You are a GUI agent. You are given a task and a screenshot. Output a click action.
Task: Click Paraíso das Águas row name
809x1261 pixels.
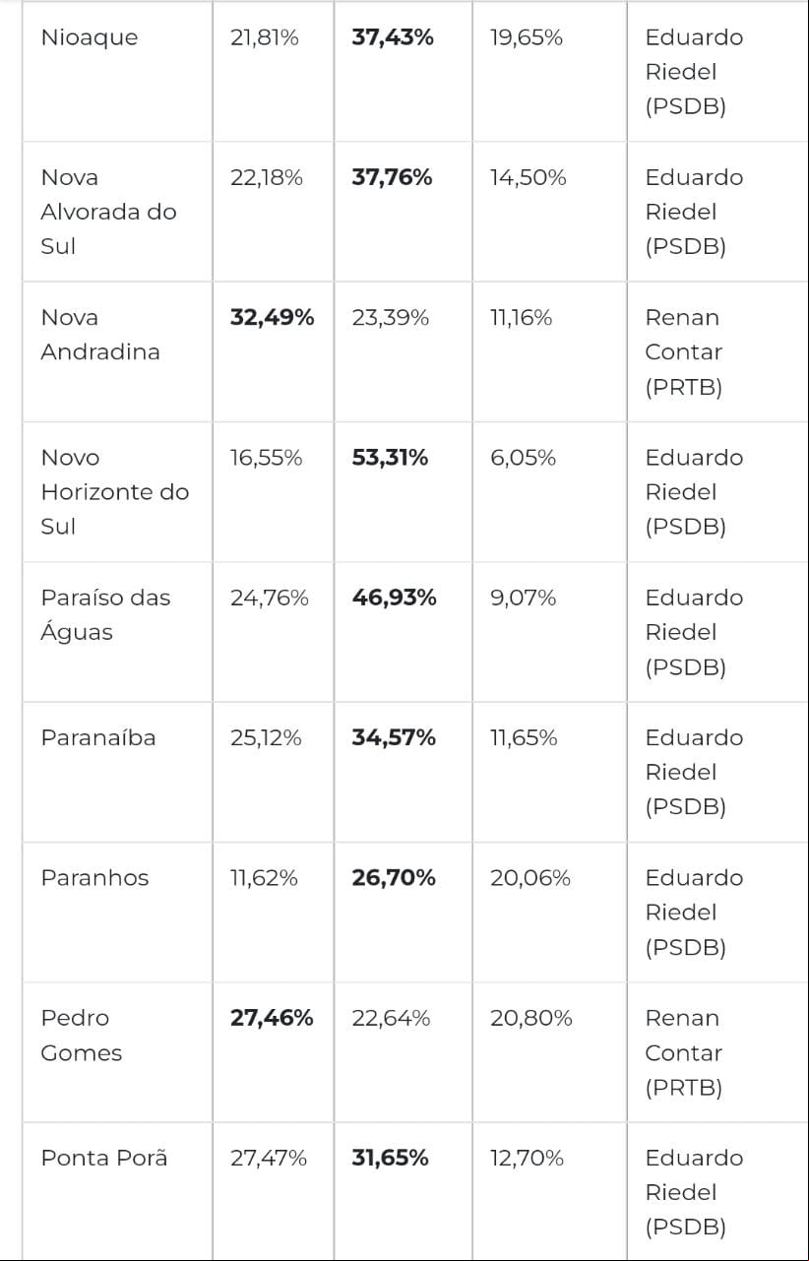[105, 615]
